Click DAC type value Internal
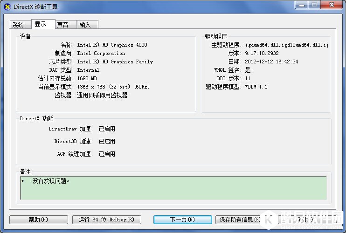346x233 pixels. click(x=88, y=70)
